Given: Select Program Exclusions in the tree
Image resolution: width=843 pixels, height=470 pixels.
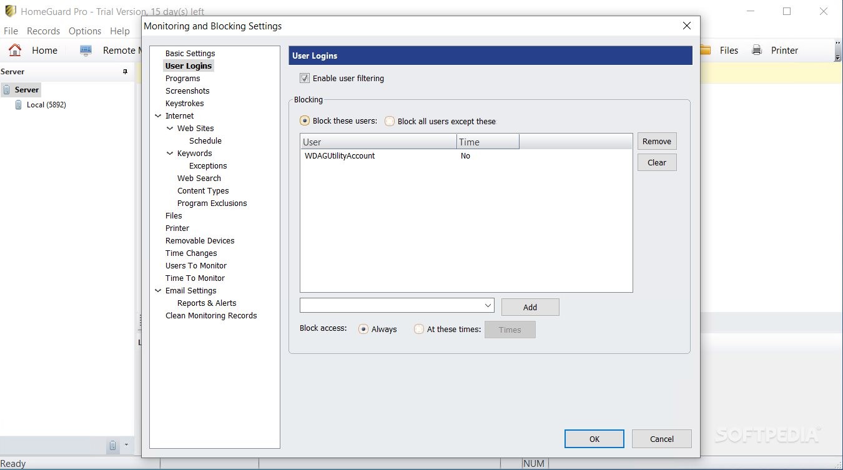Looking at the screenshot, I should pos(212,203).
